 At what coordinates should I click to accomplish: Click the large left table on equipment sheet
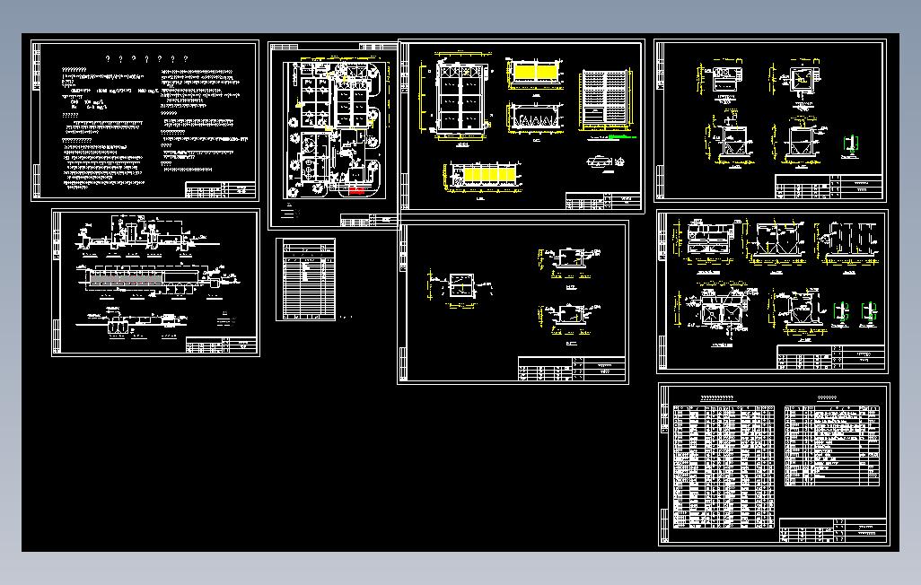click(723, 467)
